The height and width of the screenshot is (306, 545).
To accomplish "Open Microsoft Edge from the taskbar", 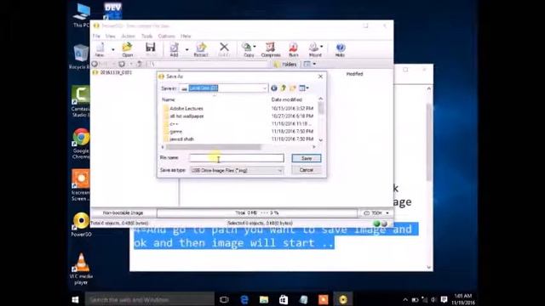I will point(244,299).
